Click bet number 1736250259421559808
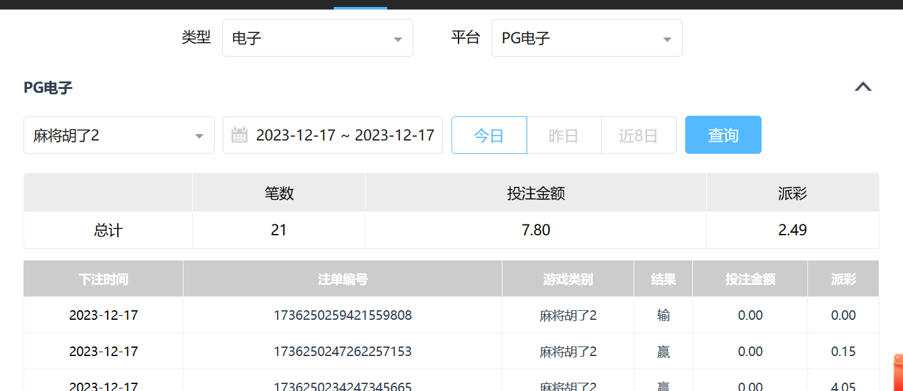 (x=342, y=315)
